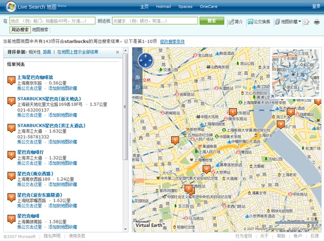Close the results sort panel
The height and width of the screenshot is (241, 324).
pos(118,52)
